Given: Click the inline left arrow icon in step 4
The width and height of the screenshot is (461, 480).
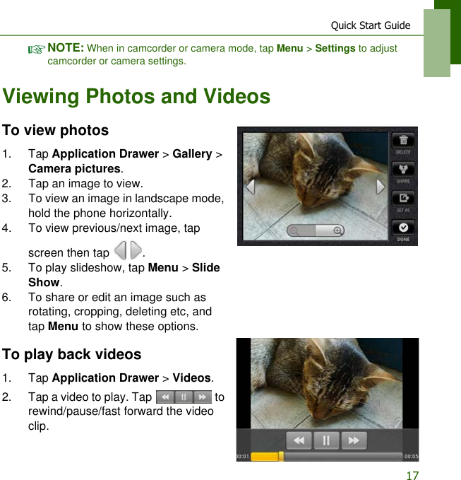Looking at the screenshot, I should click(x=120, y=250).
